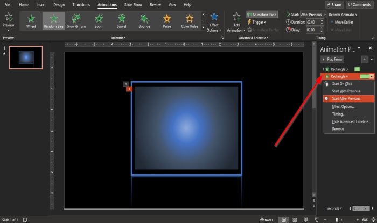Click Play From in Animation Pane
This screenshot has height=223, width=377.
click(x=332, y=59)
